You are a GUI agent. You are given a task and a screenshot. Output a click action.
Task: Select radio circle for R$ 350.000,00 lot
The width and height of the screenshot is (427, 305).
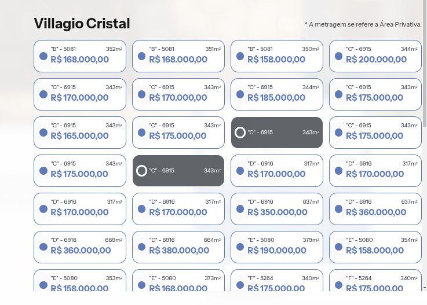[240, 209]
